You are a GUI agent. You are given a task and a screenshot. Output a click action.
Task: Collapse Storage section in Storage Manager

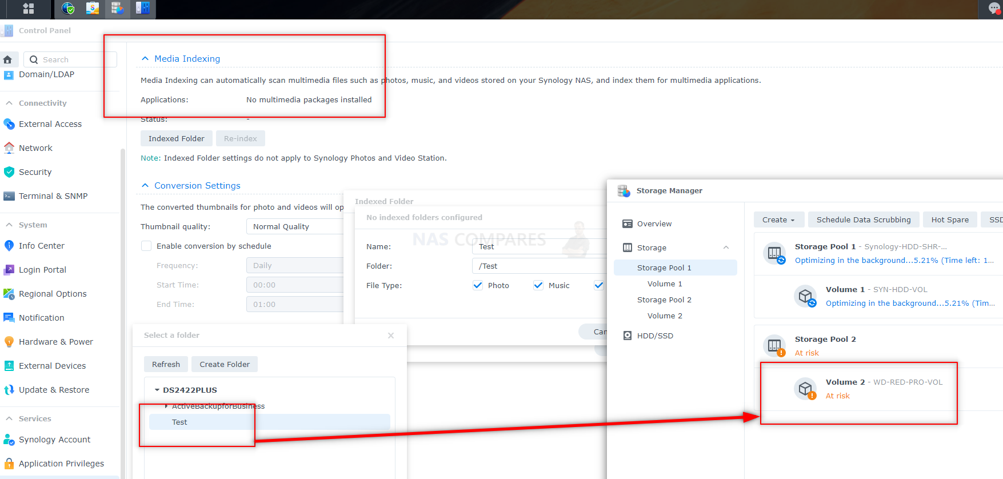point(726,248)
